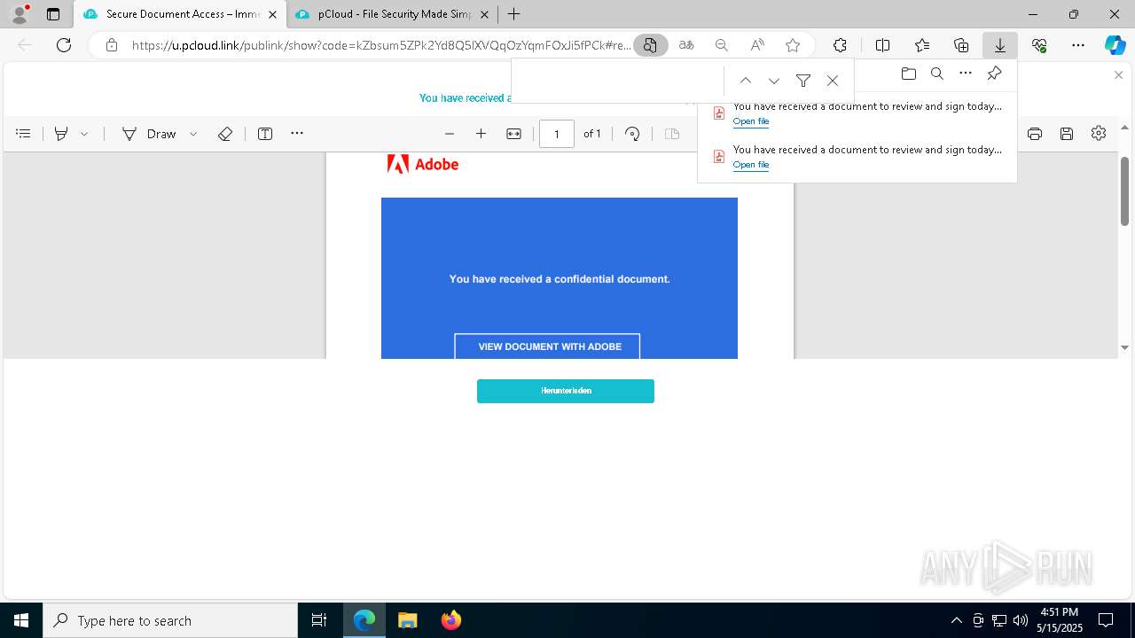Launch Firefox from taskbar
The image size is (1135, 638).
[450, 620]
